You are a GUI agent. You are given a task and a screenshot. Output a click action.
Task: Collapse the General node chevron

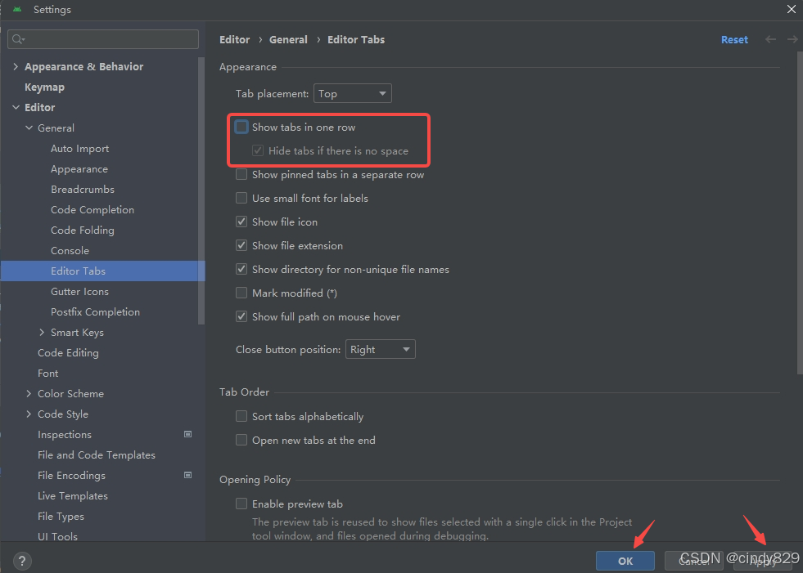[29, 128]
